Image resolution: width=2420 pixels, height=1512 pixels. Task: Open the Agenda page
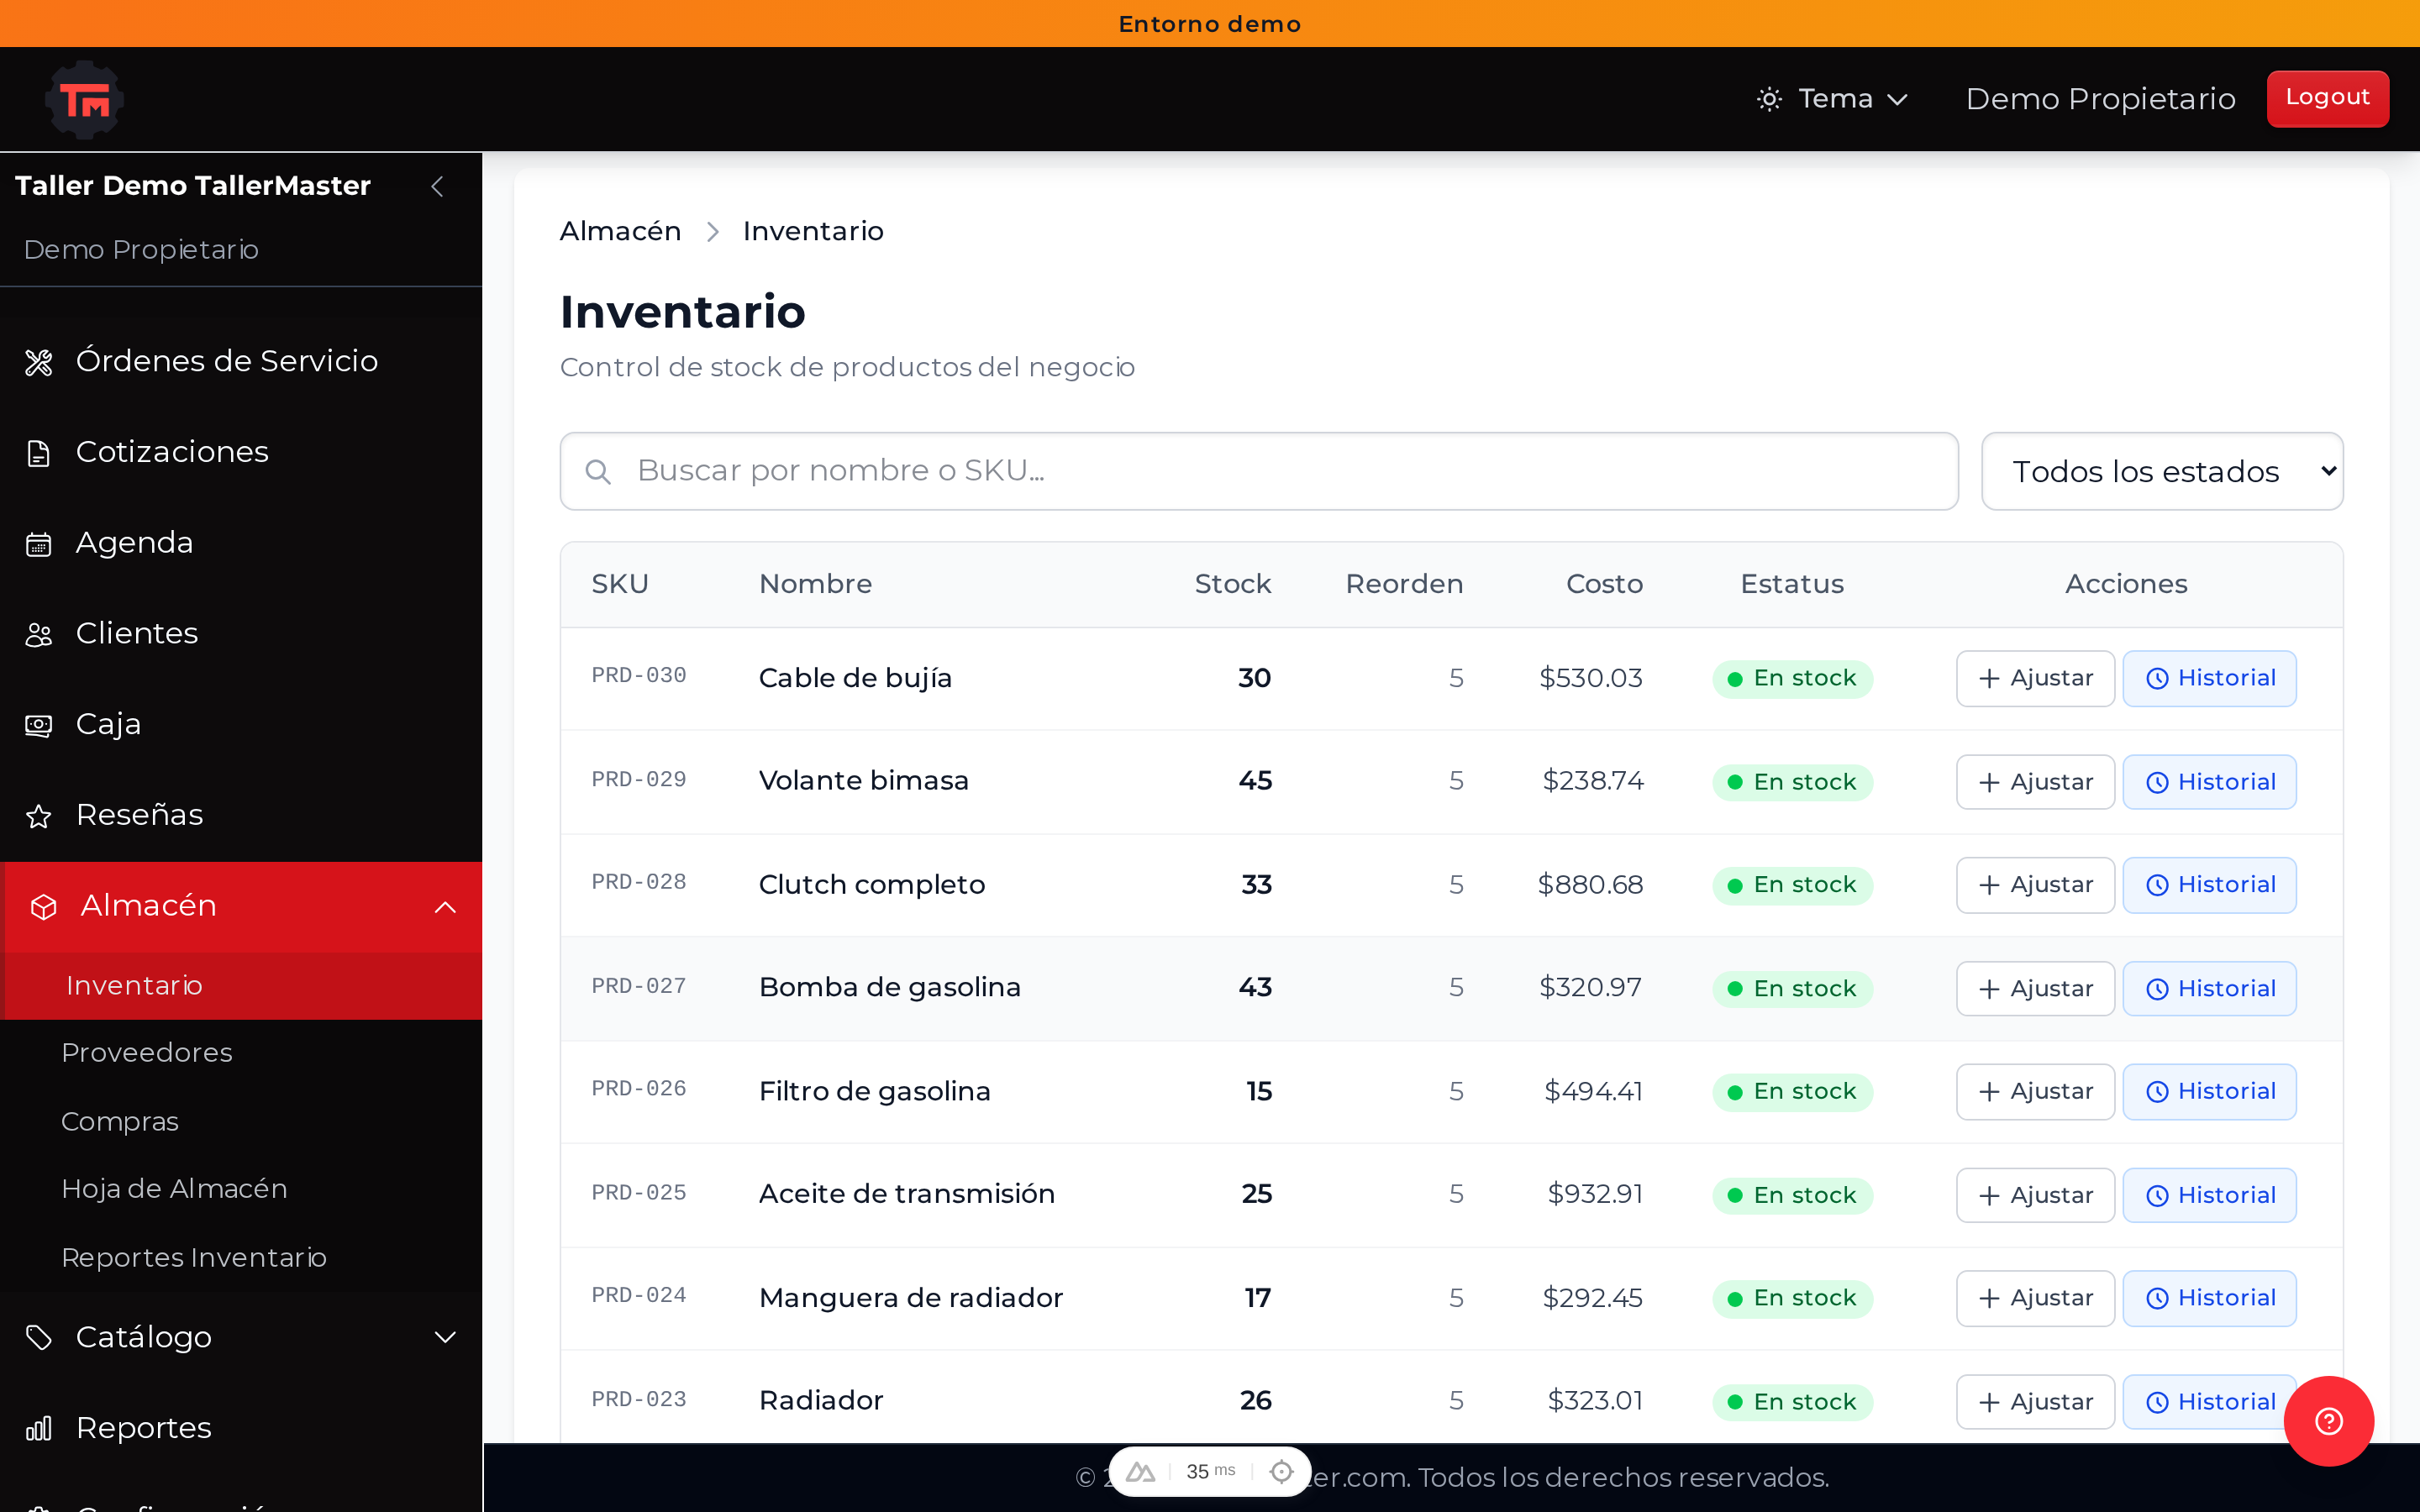[241, 543]
